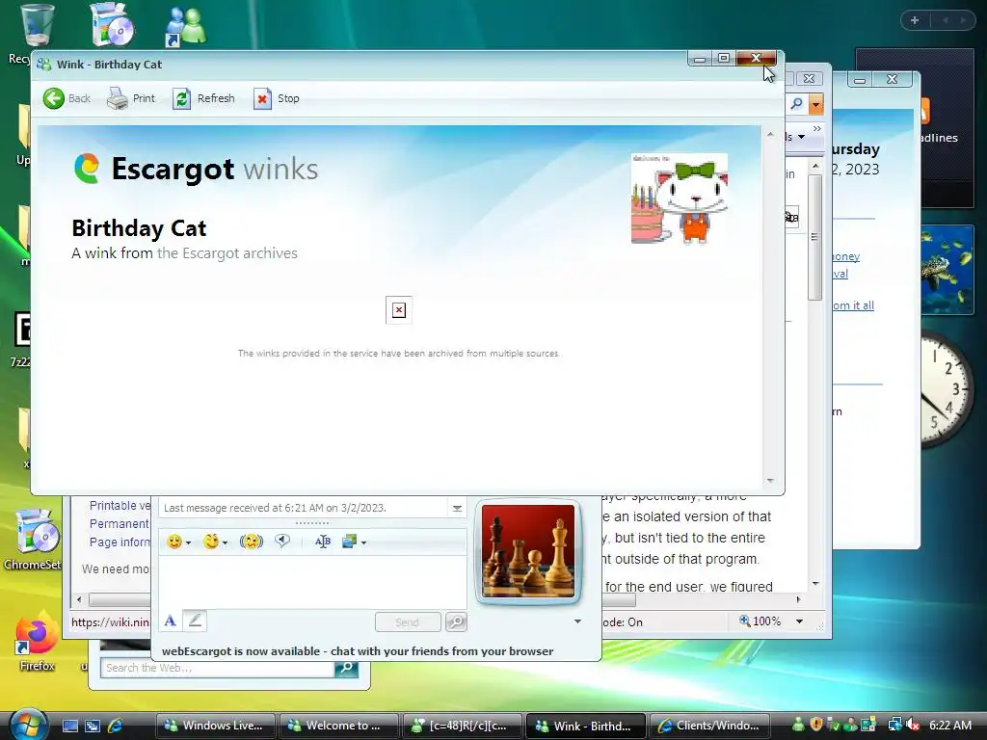Expand the browser toolbar chevron overflow
Viewport: 987px width, 740px height.
click(817, 128)
